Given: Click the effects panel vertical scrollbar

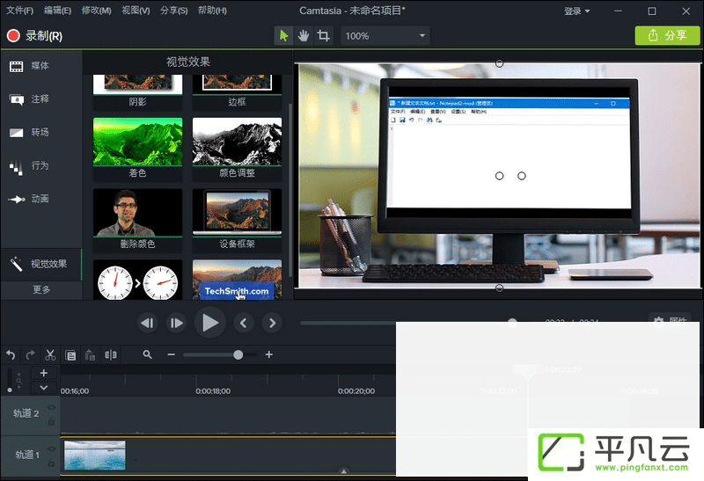Looking at the screenshot, I should pyautogui.click(x=290, y=188).
